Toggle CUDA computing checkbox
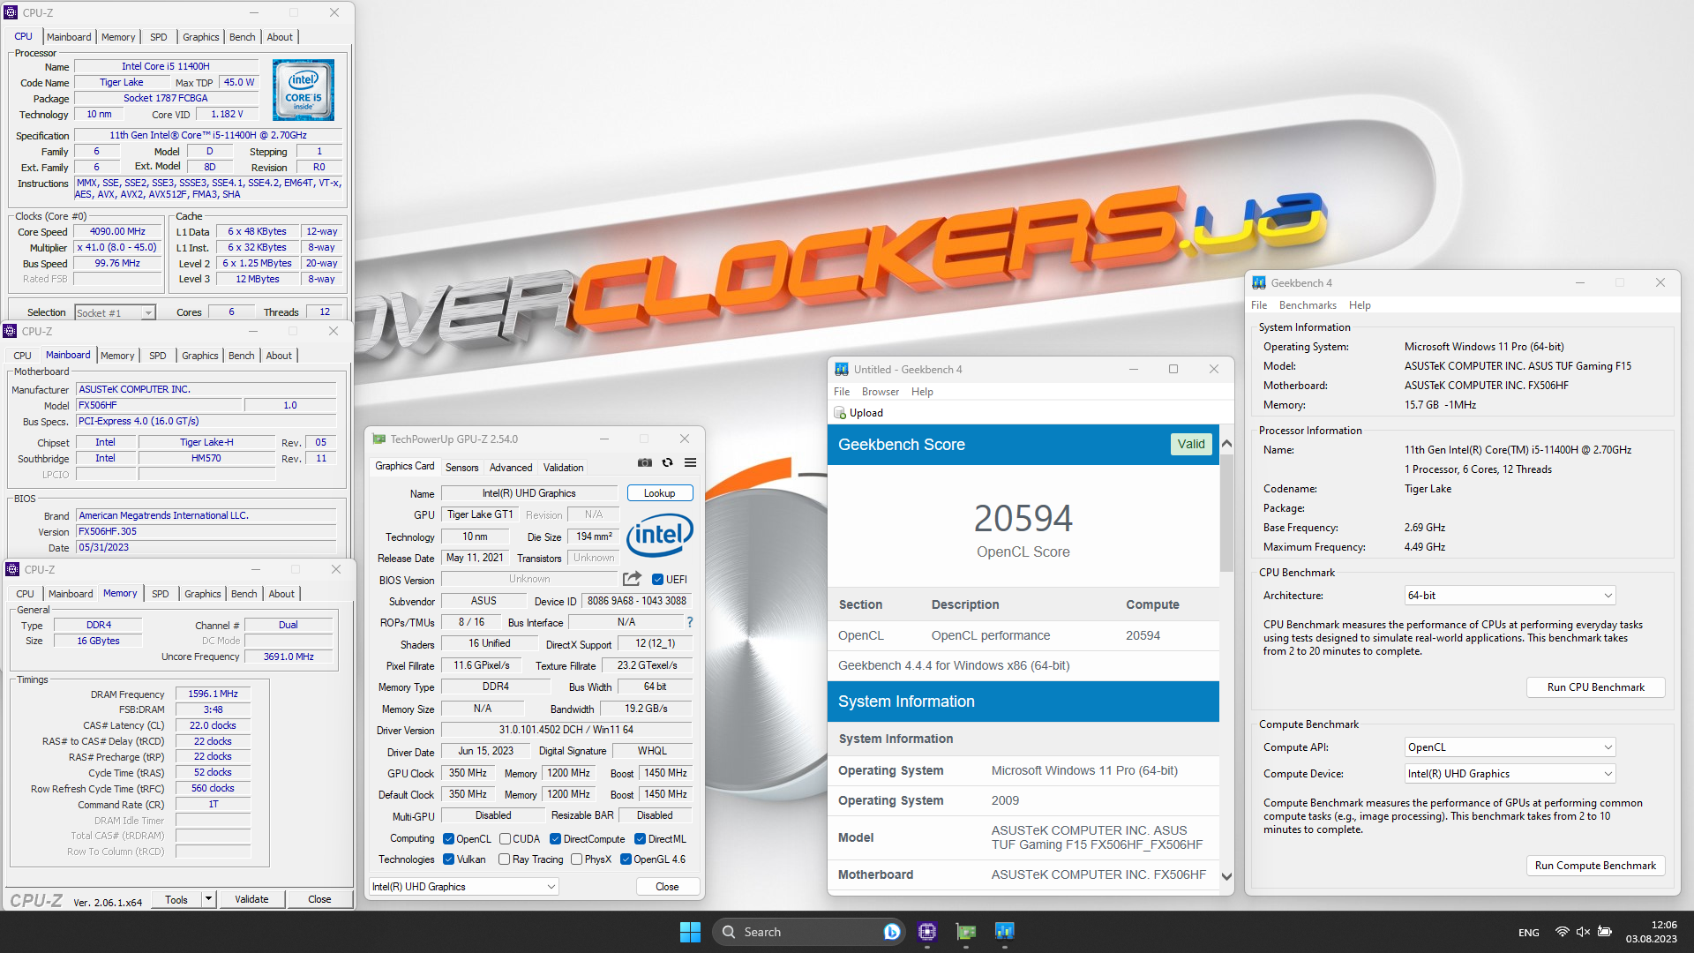Viewport: 1694px width, 953px height. [x=505, y=839]
